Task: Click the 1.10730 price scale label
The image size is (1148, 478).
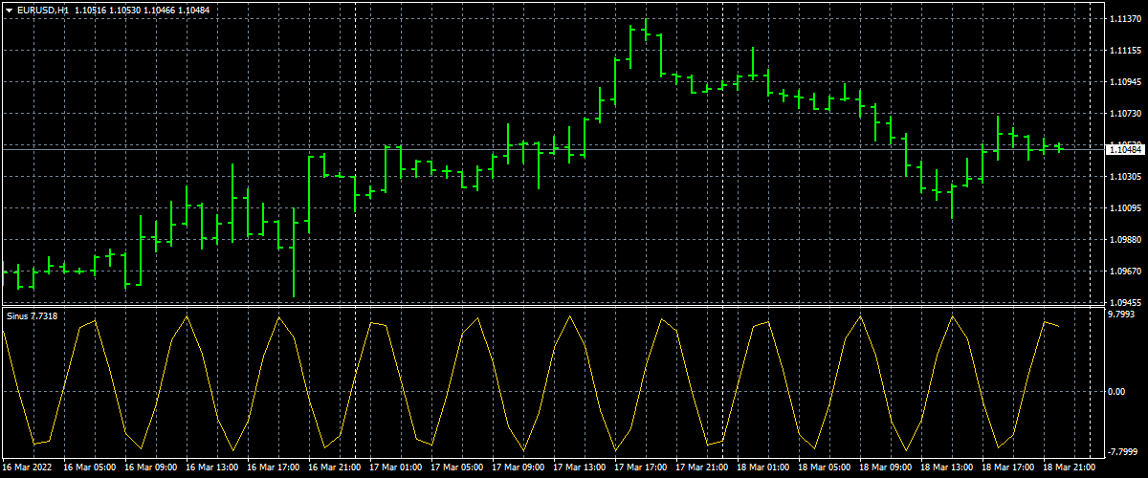Action: tap(1125, 114)
